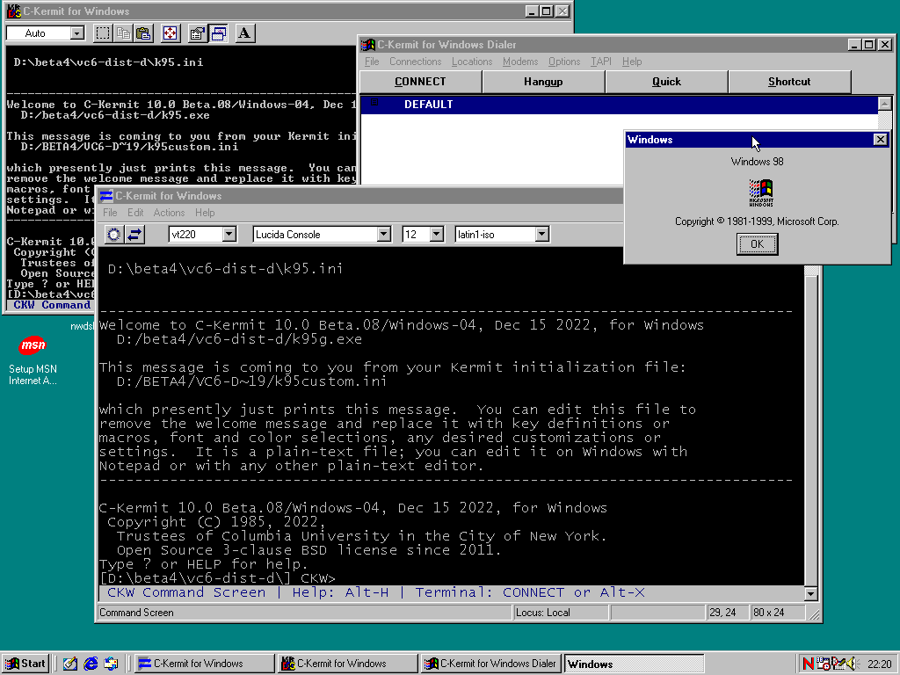The image size is (900, 675).
Task: Launch Internet Explorer from Quick Launch
Action: (91, 664)
